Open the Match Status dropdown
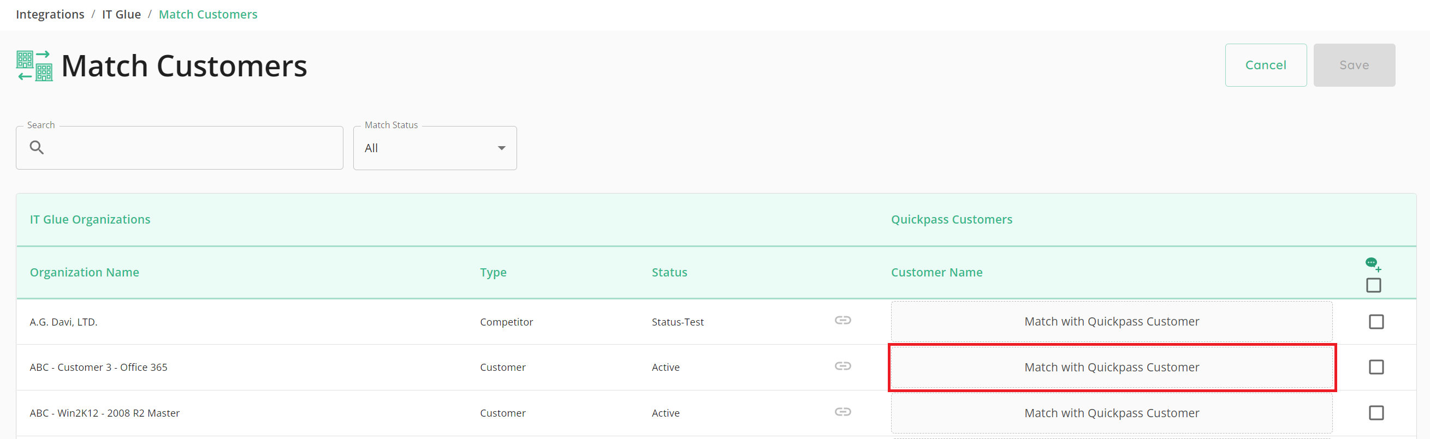Viewport: 1430px width, 439px height. 435,148
